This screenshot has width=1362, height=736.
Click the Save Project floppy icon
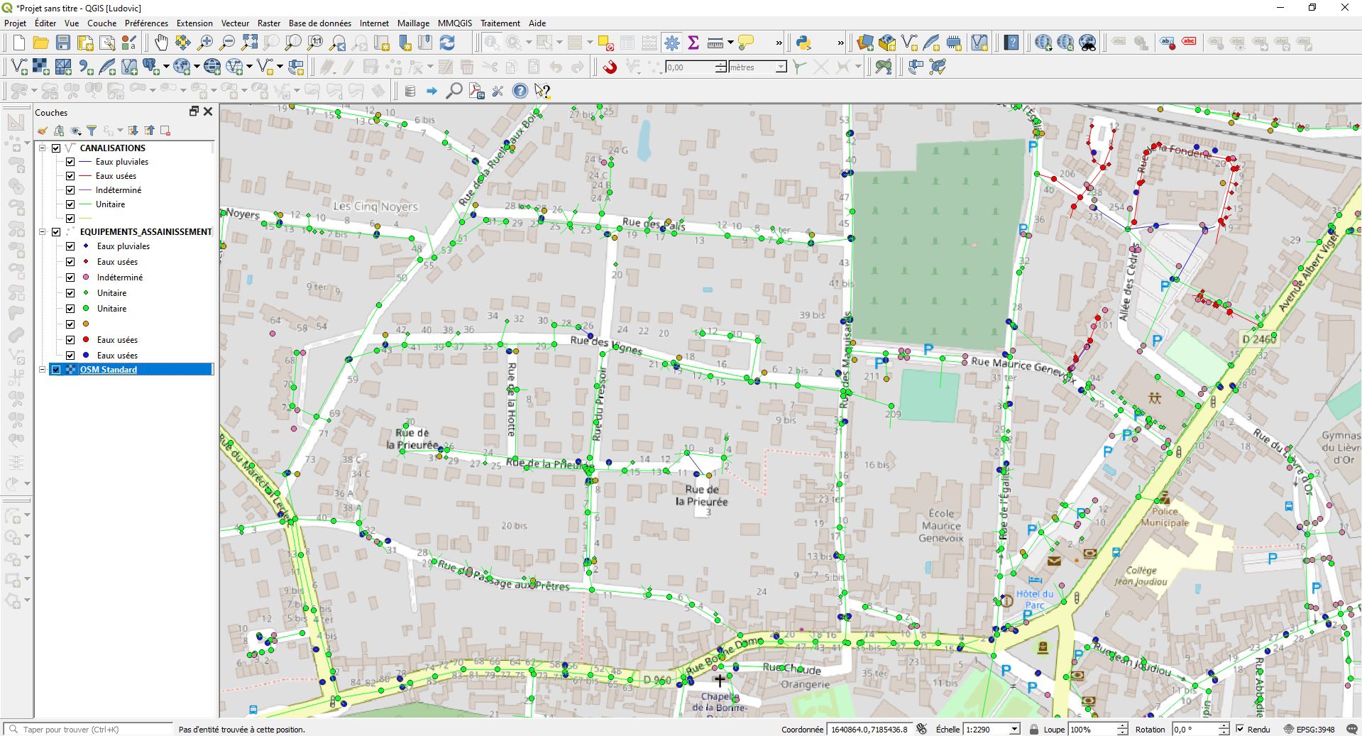pos(63,43)
